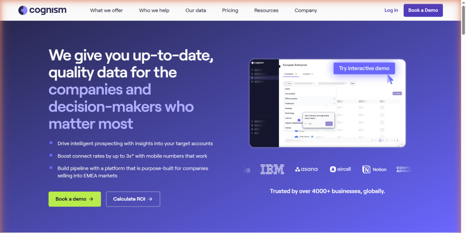Click the Notion logo
The width and height of the screenshot is (466, 233).
click(374, 169)
